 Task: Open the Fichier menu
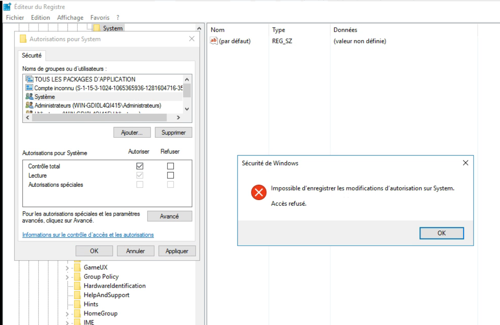coord(15,18)
